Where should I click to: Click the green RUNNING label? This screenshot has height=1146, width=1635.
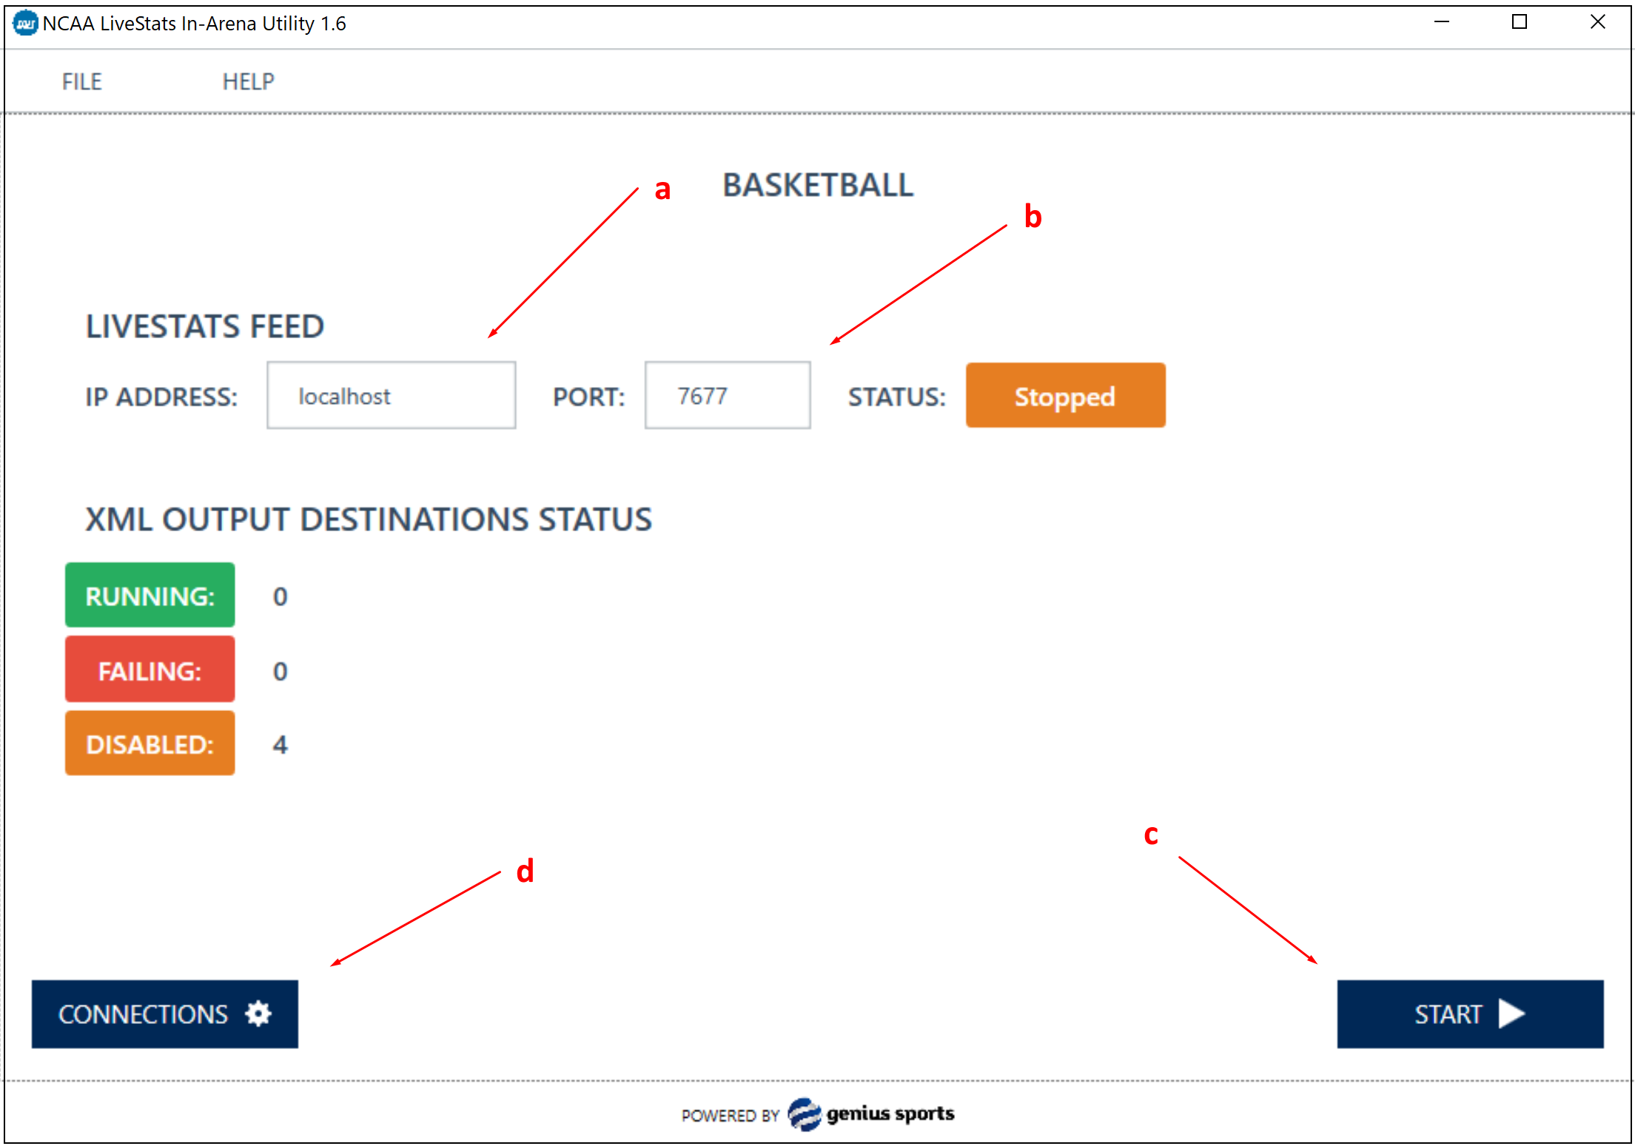point(150,596)
